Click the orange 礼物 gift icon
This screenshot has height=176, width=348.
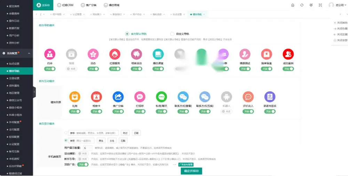pos(75,97)
